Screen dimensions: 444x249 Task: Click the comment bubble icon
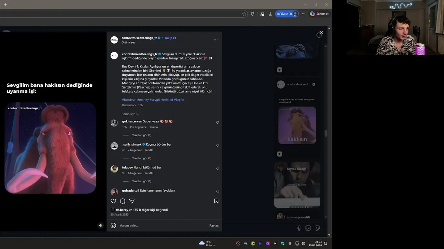(122, 201)
